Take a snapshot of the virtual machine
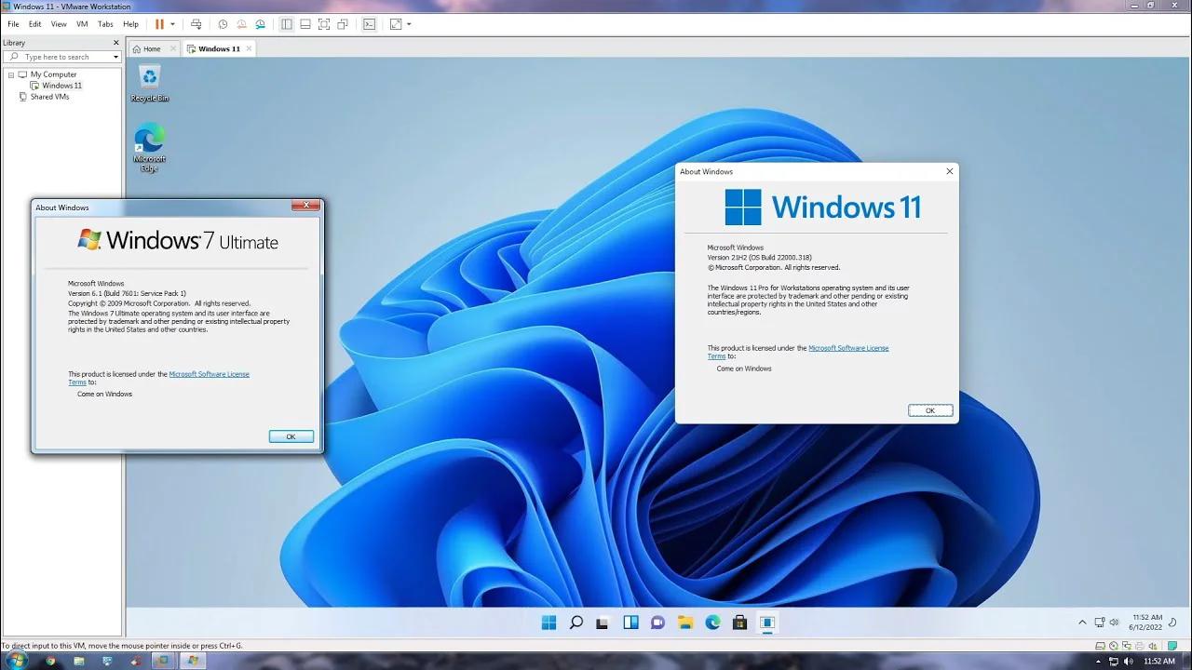 click(x=222, y=24)
